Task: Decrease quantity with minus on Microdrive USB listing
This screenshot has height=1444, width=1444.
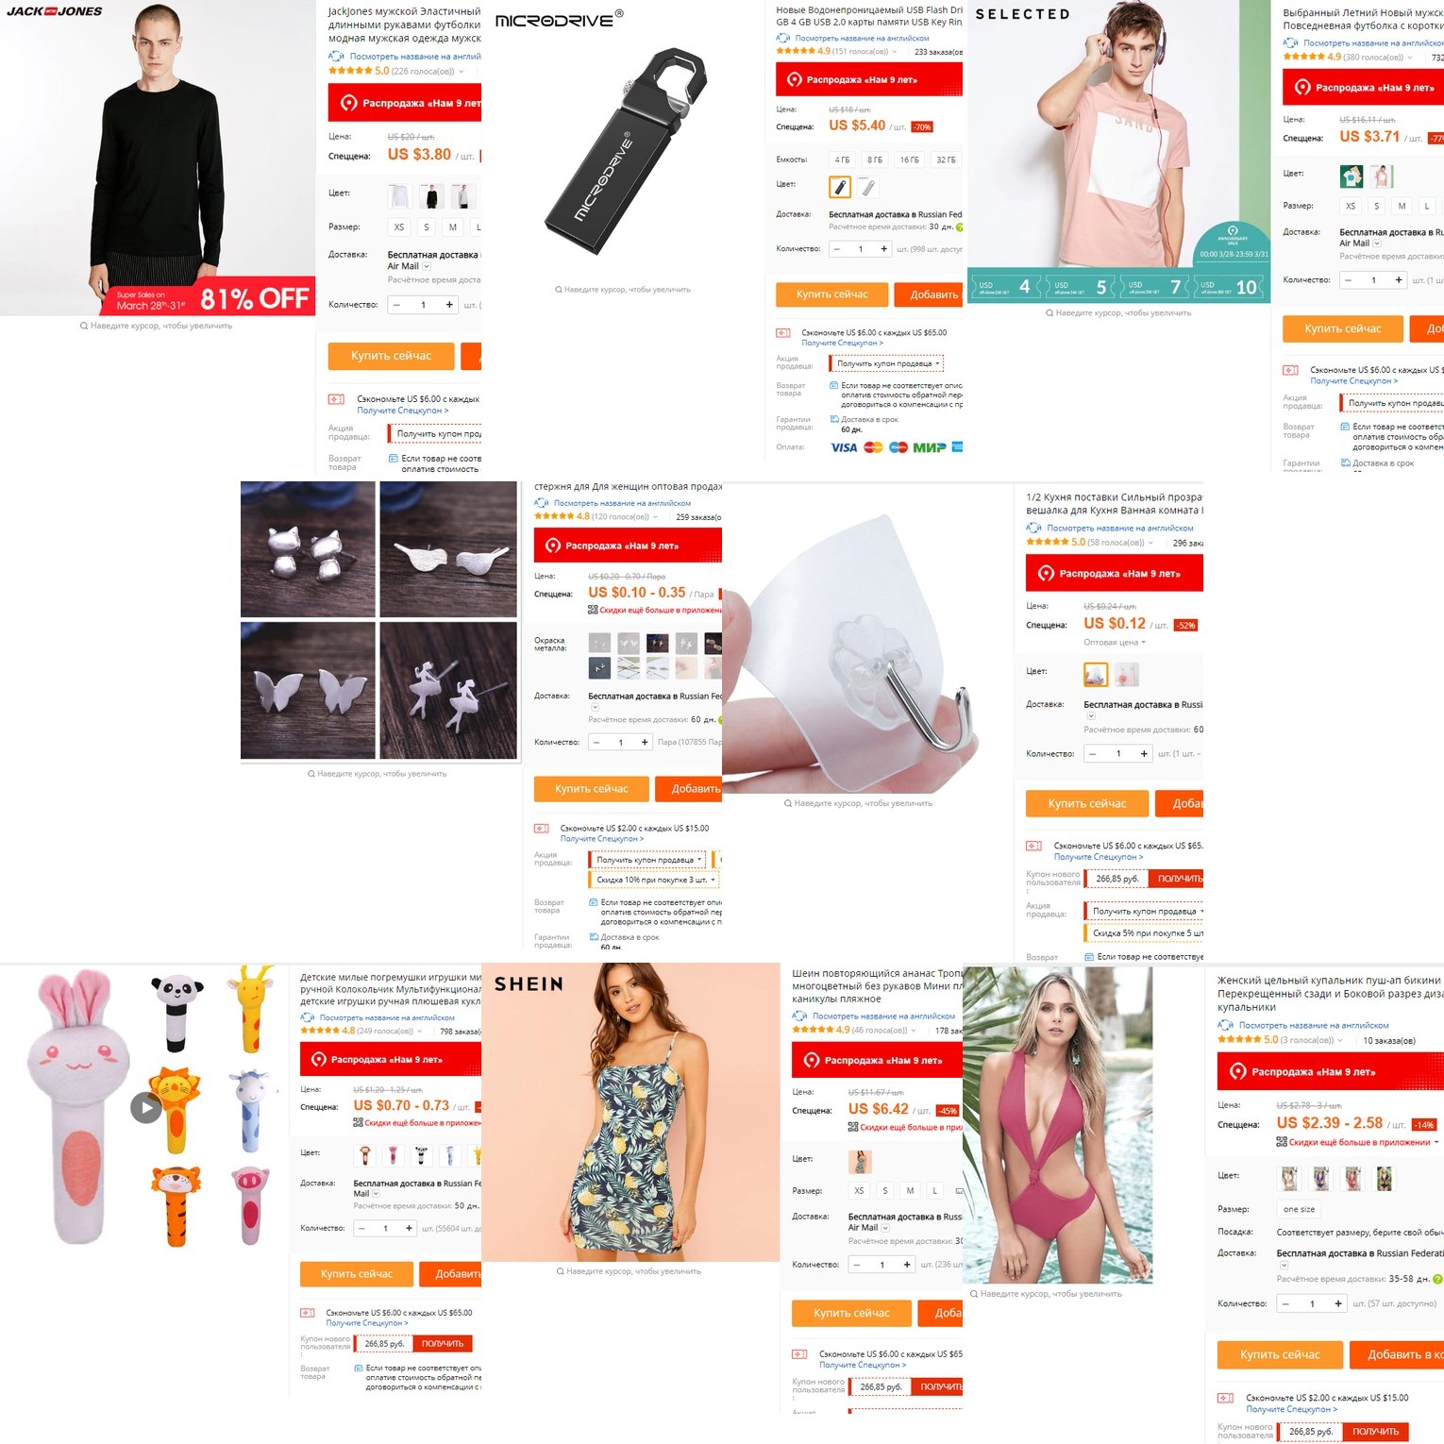Action: pyautogui.click(x=837, y=249)
